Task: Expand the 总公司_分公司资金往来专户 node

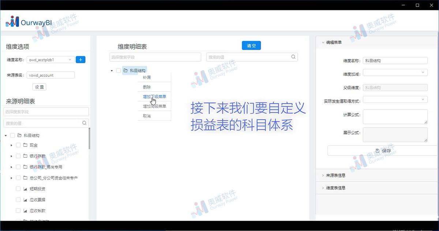Action: [12, 178]
